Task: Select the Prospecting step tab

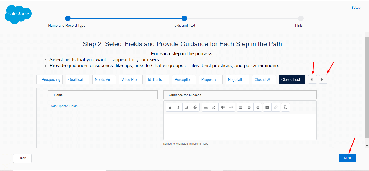Action: pos(50,80)
